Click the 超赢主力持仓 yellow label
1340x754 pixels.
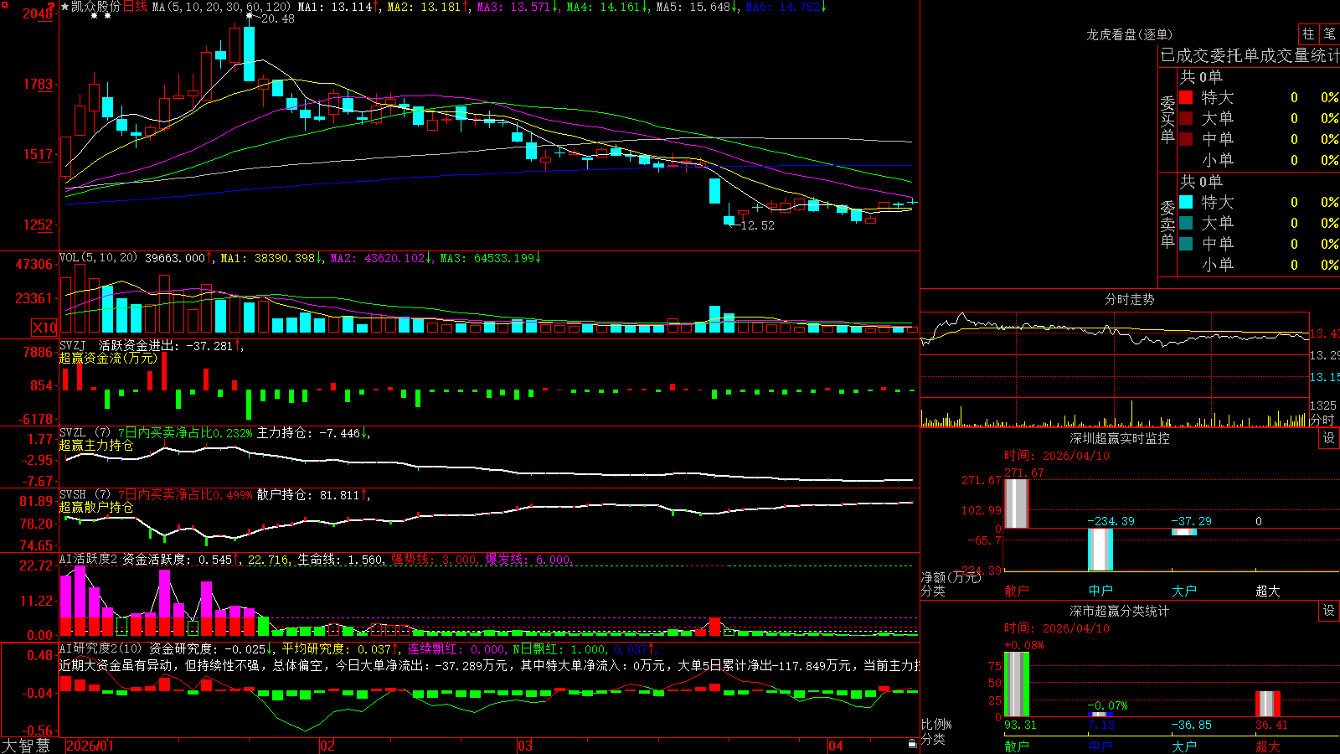(96, 445)
